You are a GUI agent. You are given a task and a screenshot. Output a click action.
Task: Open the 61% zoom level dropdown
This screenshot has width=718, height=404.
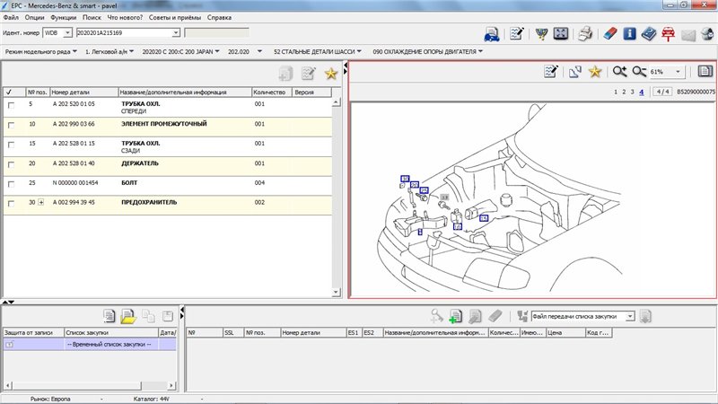[676, 72]
